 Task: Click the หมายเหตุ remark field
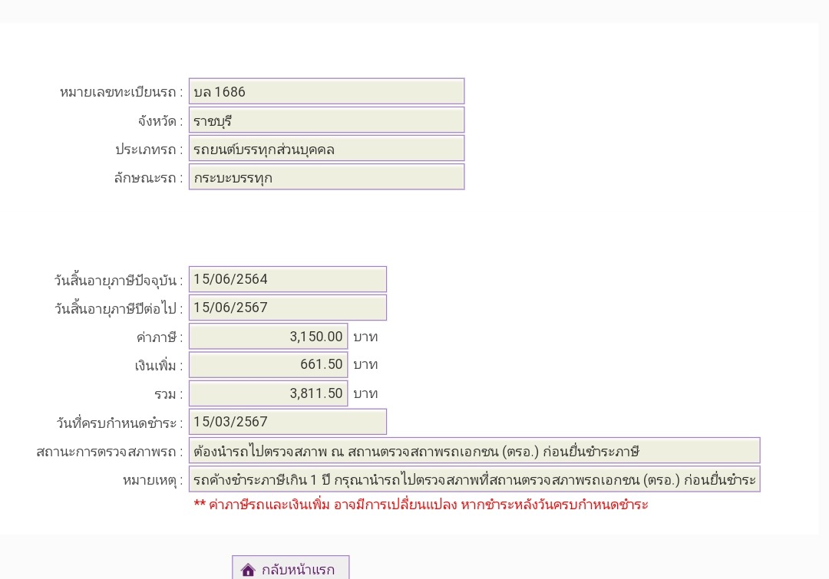click(474, 479)
